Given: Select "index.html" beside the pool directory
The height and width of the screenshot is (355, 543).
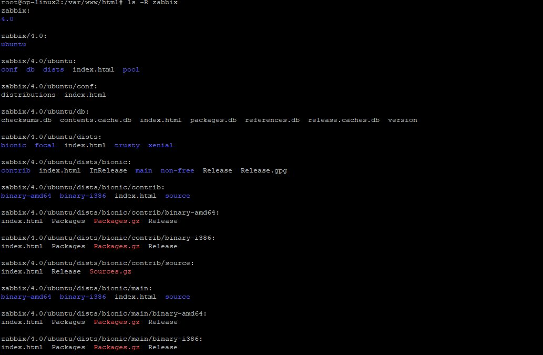Looking at the screenshot, I should [x=93, y=69].
